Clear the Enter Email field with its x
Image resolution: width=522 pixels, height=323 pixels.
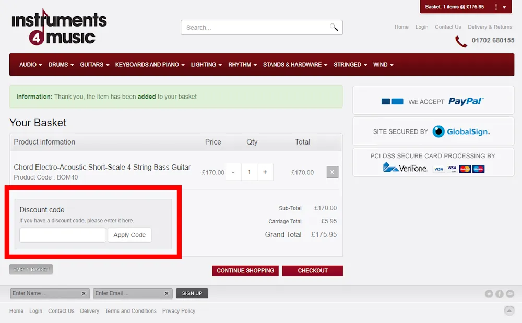point(167,293)
